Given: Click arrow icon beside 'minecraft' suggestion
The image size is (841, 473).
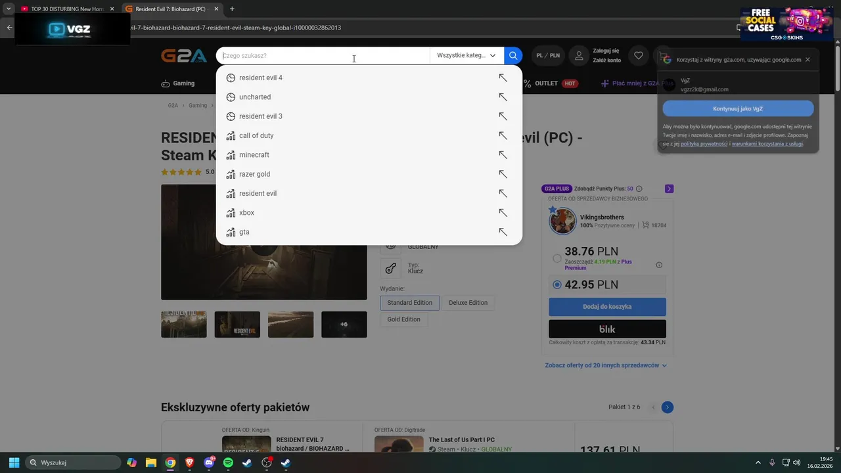Looking at the screenshot, I should coord(503,155).
